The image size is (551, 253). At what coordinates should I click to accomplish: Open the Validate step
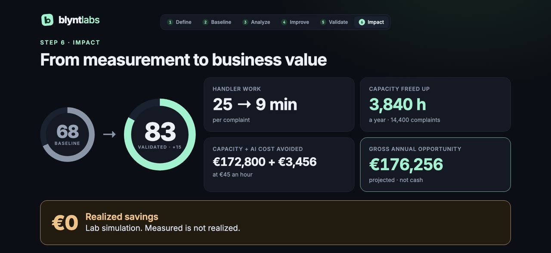334,22
